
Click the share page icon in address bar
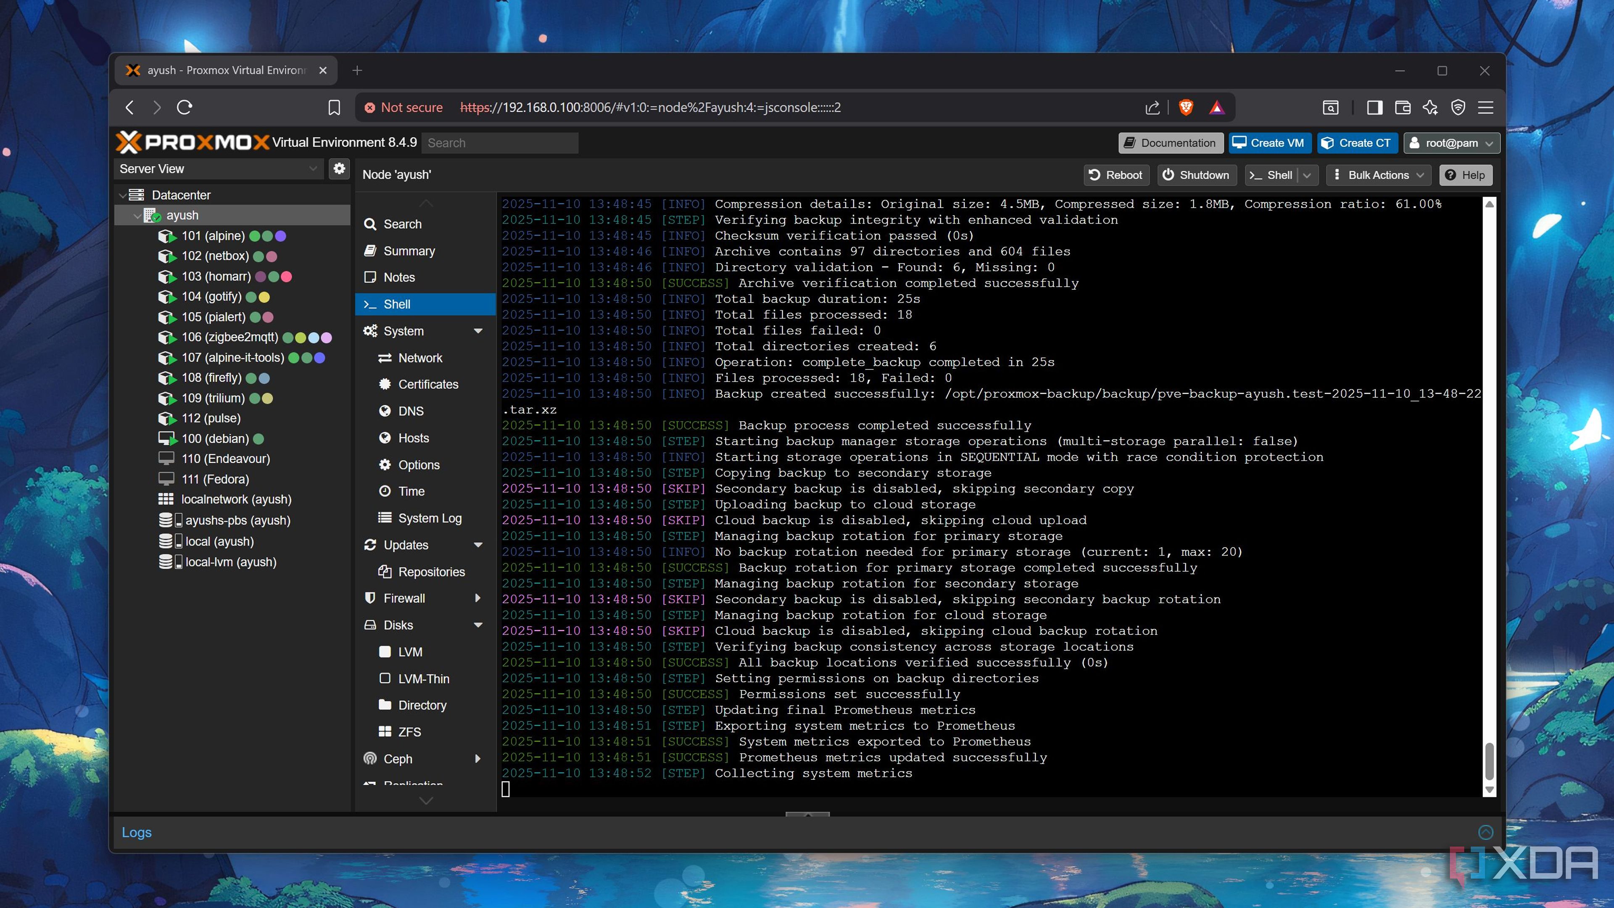pyautogui.click(x=1153, y=107)
